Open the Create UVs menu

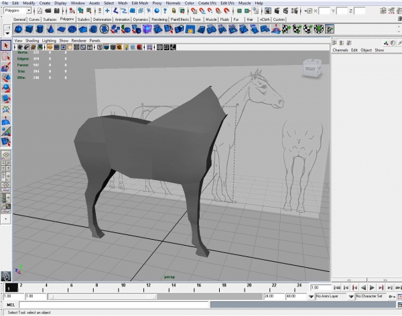click(x=207, y=3)
